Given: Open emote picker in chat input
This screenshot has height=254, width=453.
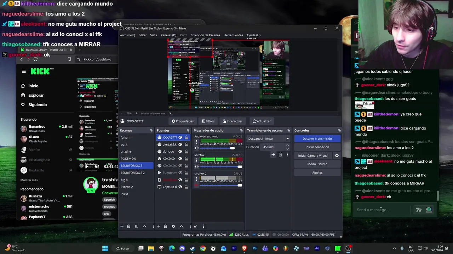Looking at the screenshot, I should point(429,210).
